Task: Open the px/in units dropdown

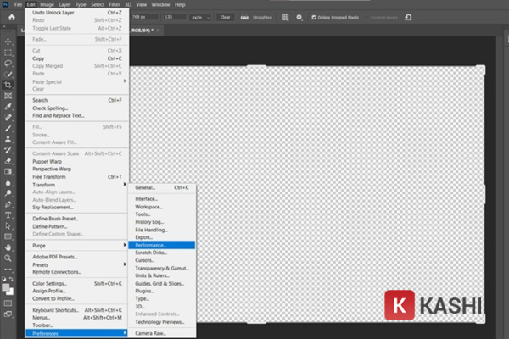Action: [200, 18]
